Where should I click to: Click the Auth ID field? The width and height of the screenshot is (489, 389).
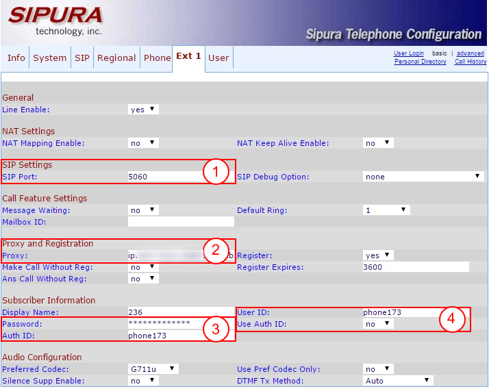pyautogui.click(x=181, y=336)
